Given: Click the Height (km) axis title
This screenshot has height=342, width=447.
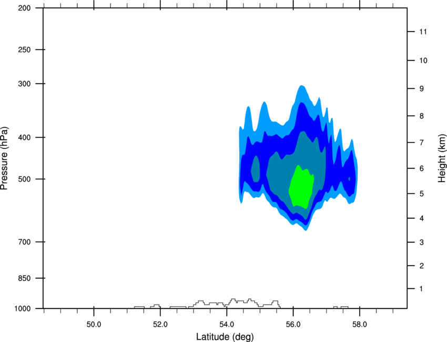Looking at the screenshot, I should point(442,158).
